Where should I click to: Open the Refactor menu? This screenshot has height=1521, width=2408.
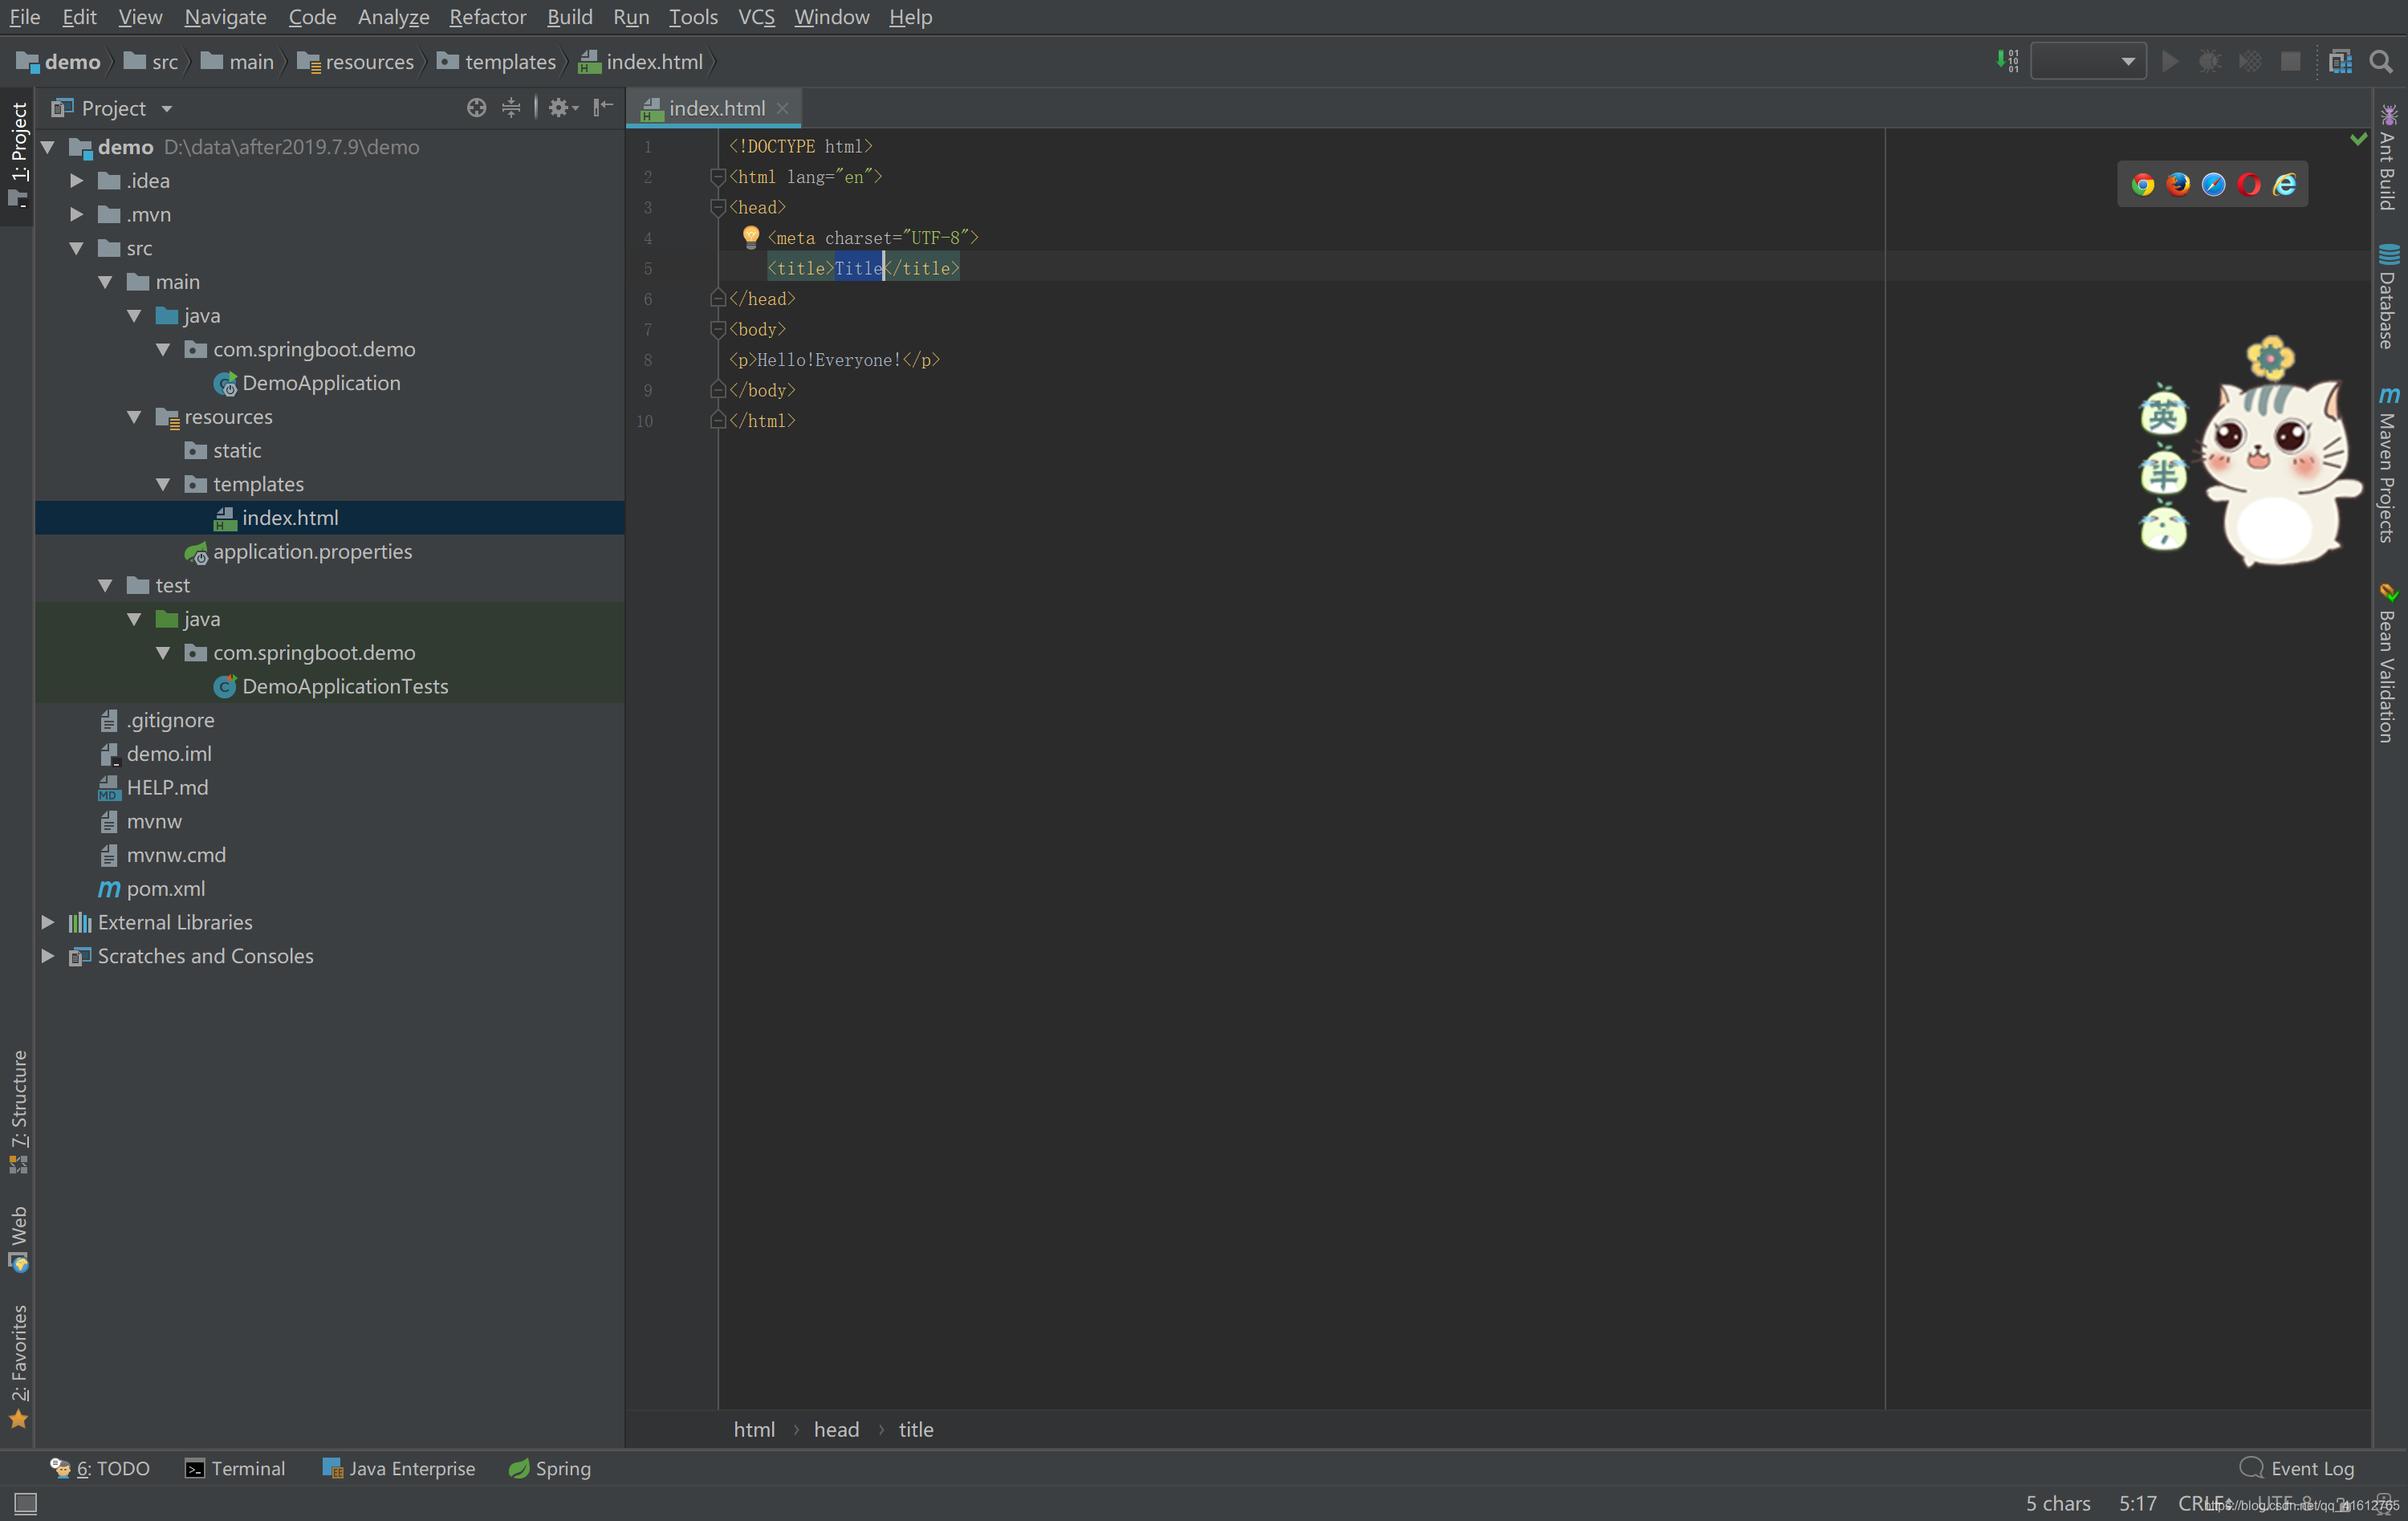(x=487, y=17)
